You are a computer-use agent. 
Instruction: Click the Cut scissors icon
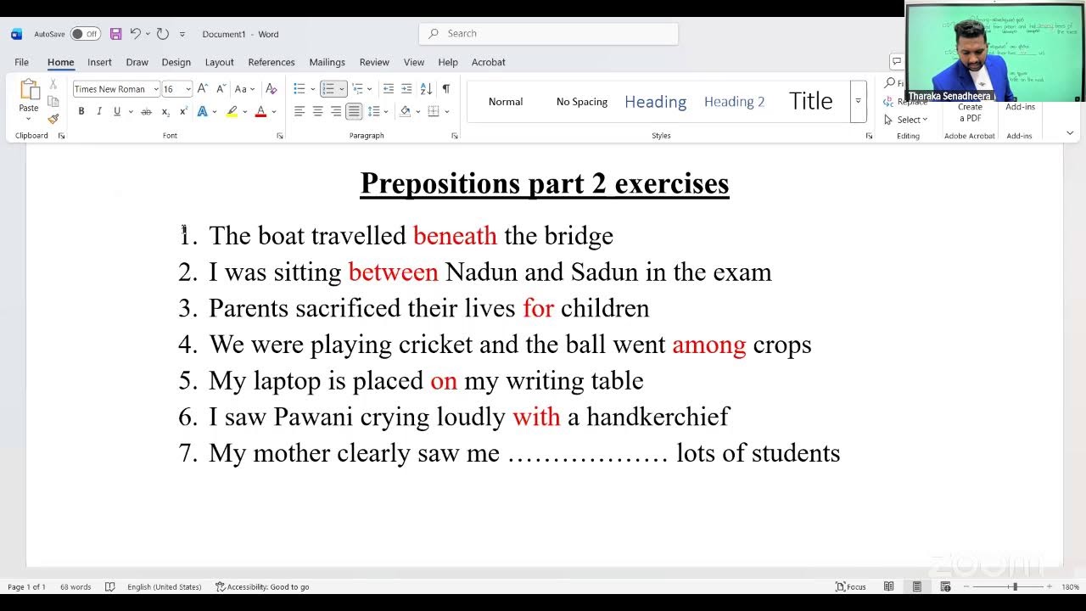click(x=53, y=84)
